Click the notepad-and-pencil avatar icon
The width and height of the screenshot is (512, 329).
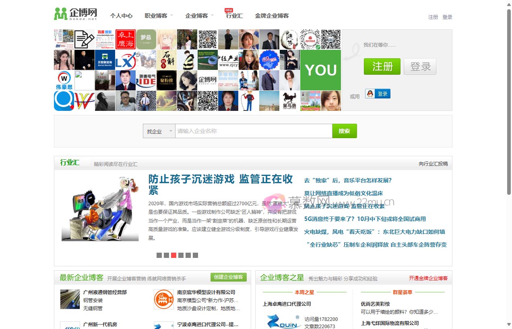[85, 39]
